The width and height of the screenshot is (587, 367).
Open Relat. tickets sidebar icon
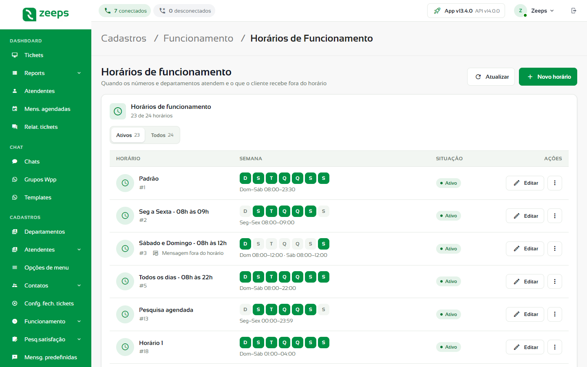15,127
